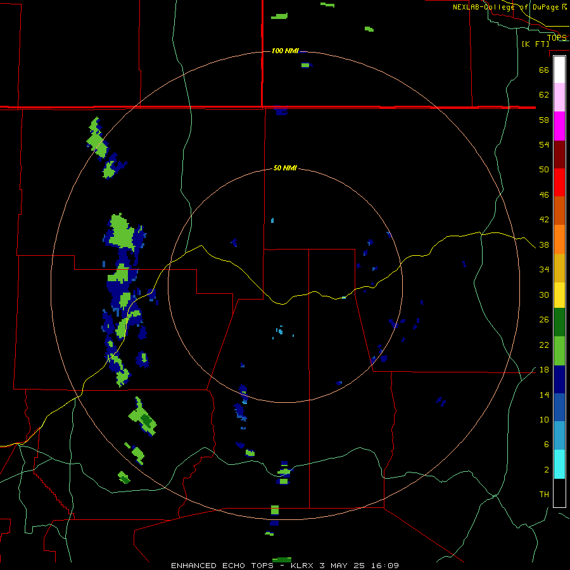570x570 pixels.
Task: Click the 6 legend value
Action: (x=546, y=445)
